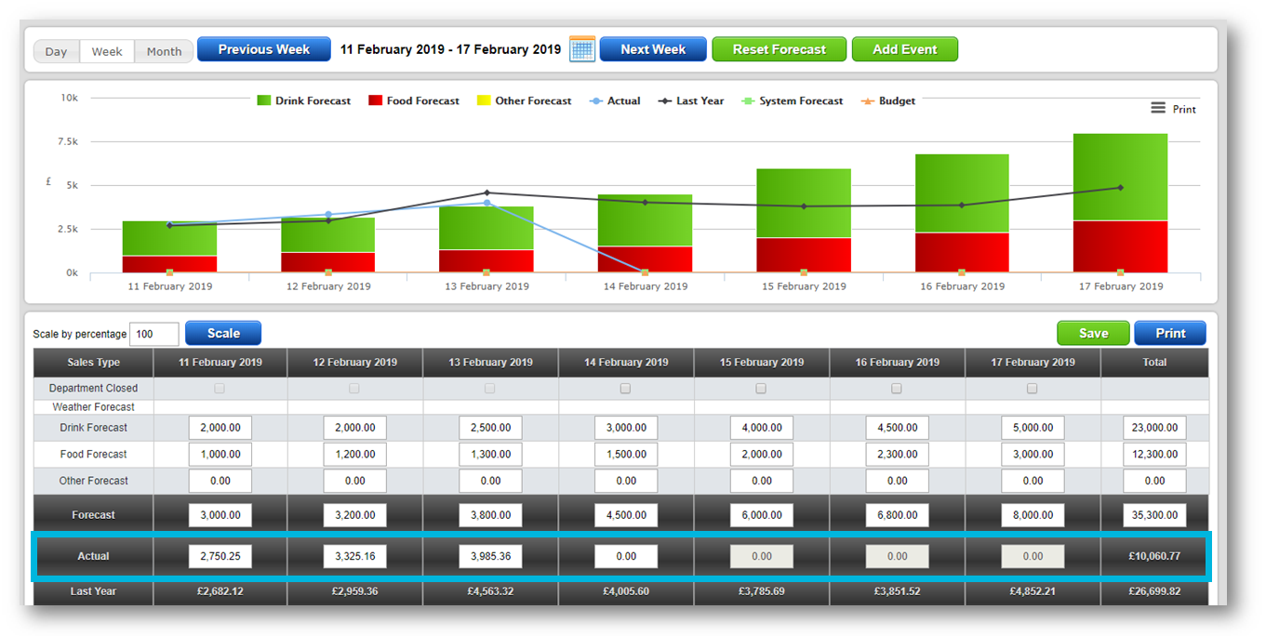Screen dimensions: 1266x636
Task: Open the calendar date picker icon
Action: pyautogui.click(x=581, y=49)
